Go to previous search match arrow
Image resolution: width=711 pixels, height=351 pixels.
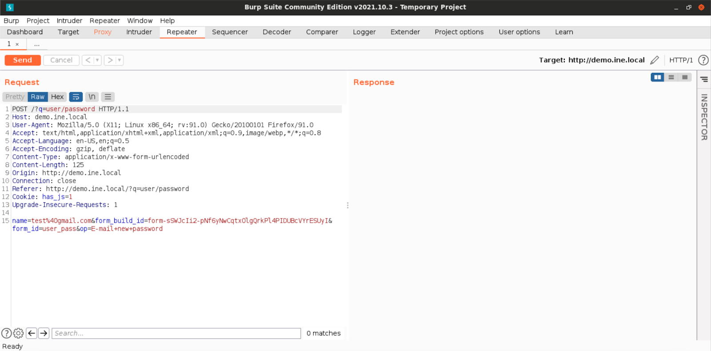pos(32,333)
